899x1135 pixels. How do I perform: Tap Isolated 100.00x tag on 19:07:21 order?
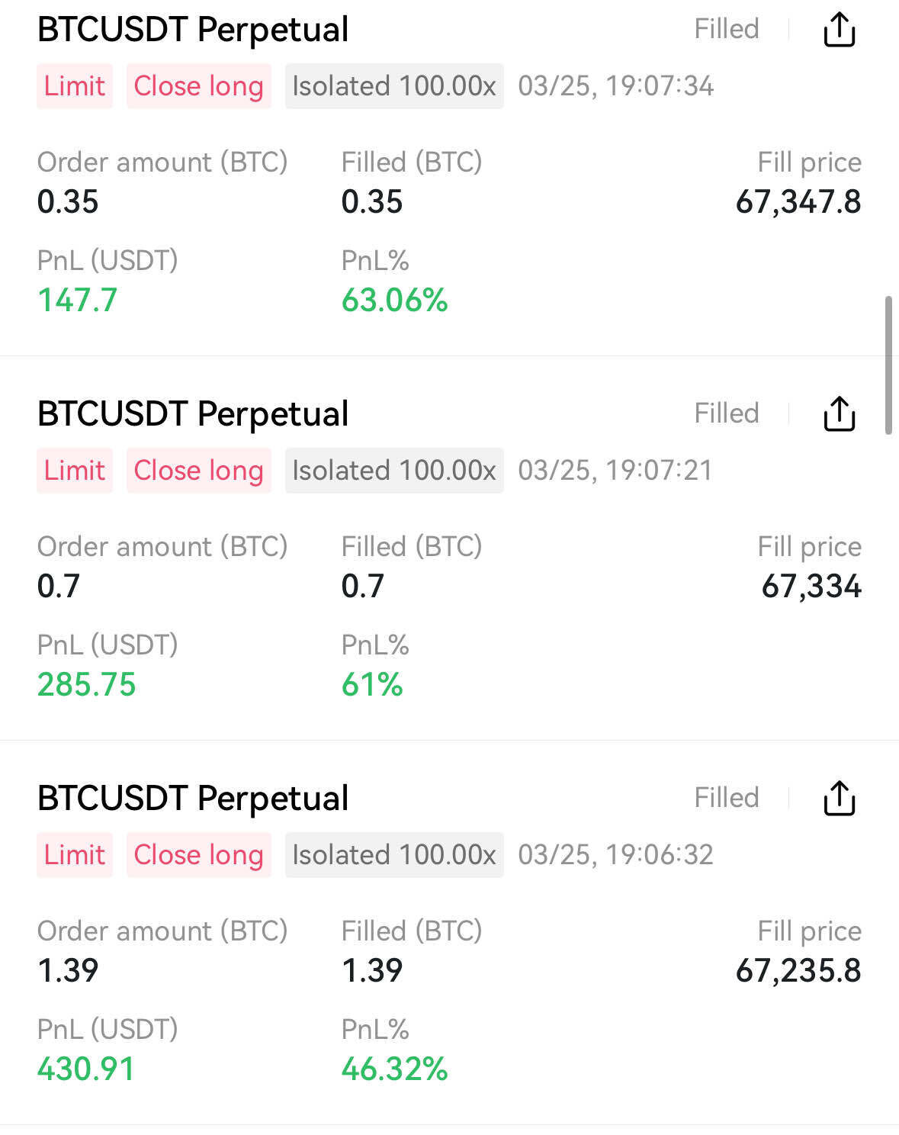394,471
